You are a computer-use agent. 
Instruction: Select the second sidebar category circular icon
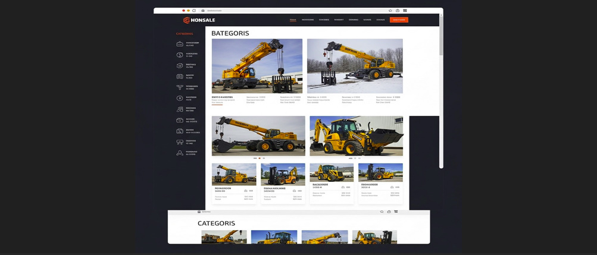tap(180, 55)
